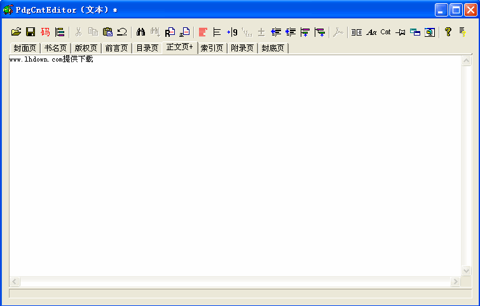The width and height of the screenshot is (480, 306).
Task: Click the grayed PDF Acrobat icon
Action: click(x=338, y=32)
